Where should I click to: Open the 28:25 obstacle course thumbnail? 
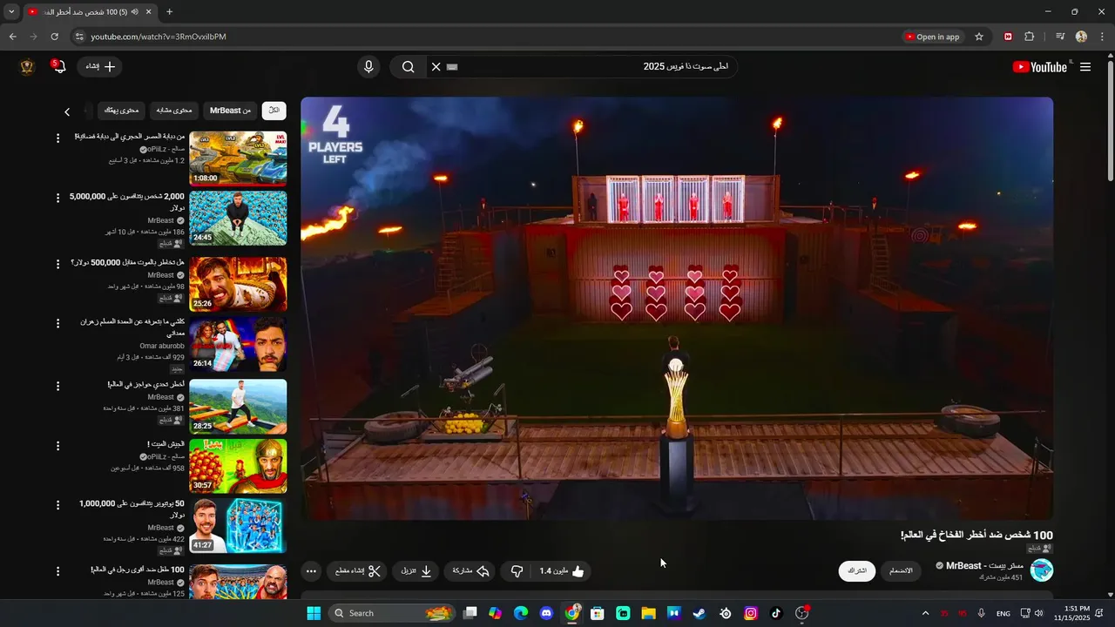[x=238, y=406]
